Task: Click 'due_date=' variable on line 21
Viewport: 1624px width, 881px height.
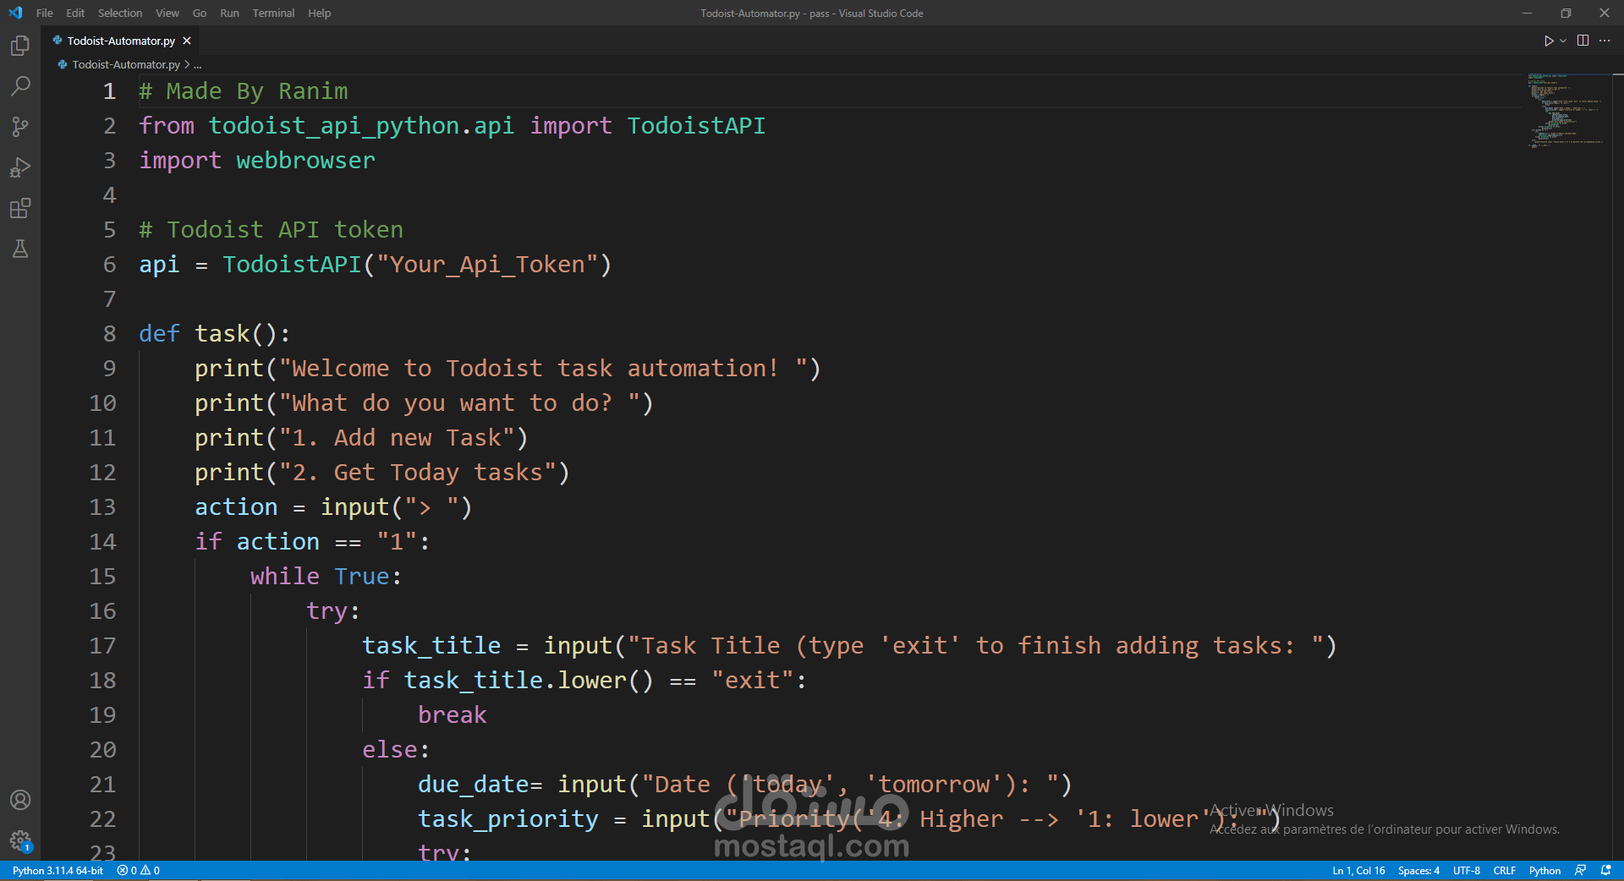Action: pyautogui.click(x=480, y=785)
